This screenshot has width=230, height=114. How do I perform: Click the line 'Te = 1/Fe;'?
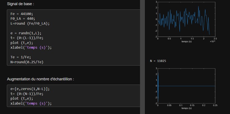[21, 57]
